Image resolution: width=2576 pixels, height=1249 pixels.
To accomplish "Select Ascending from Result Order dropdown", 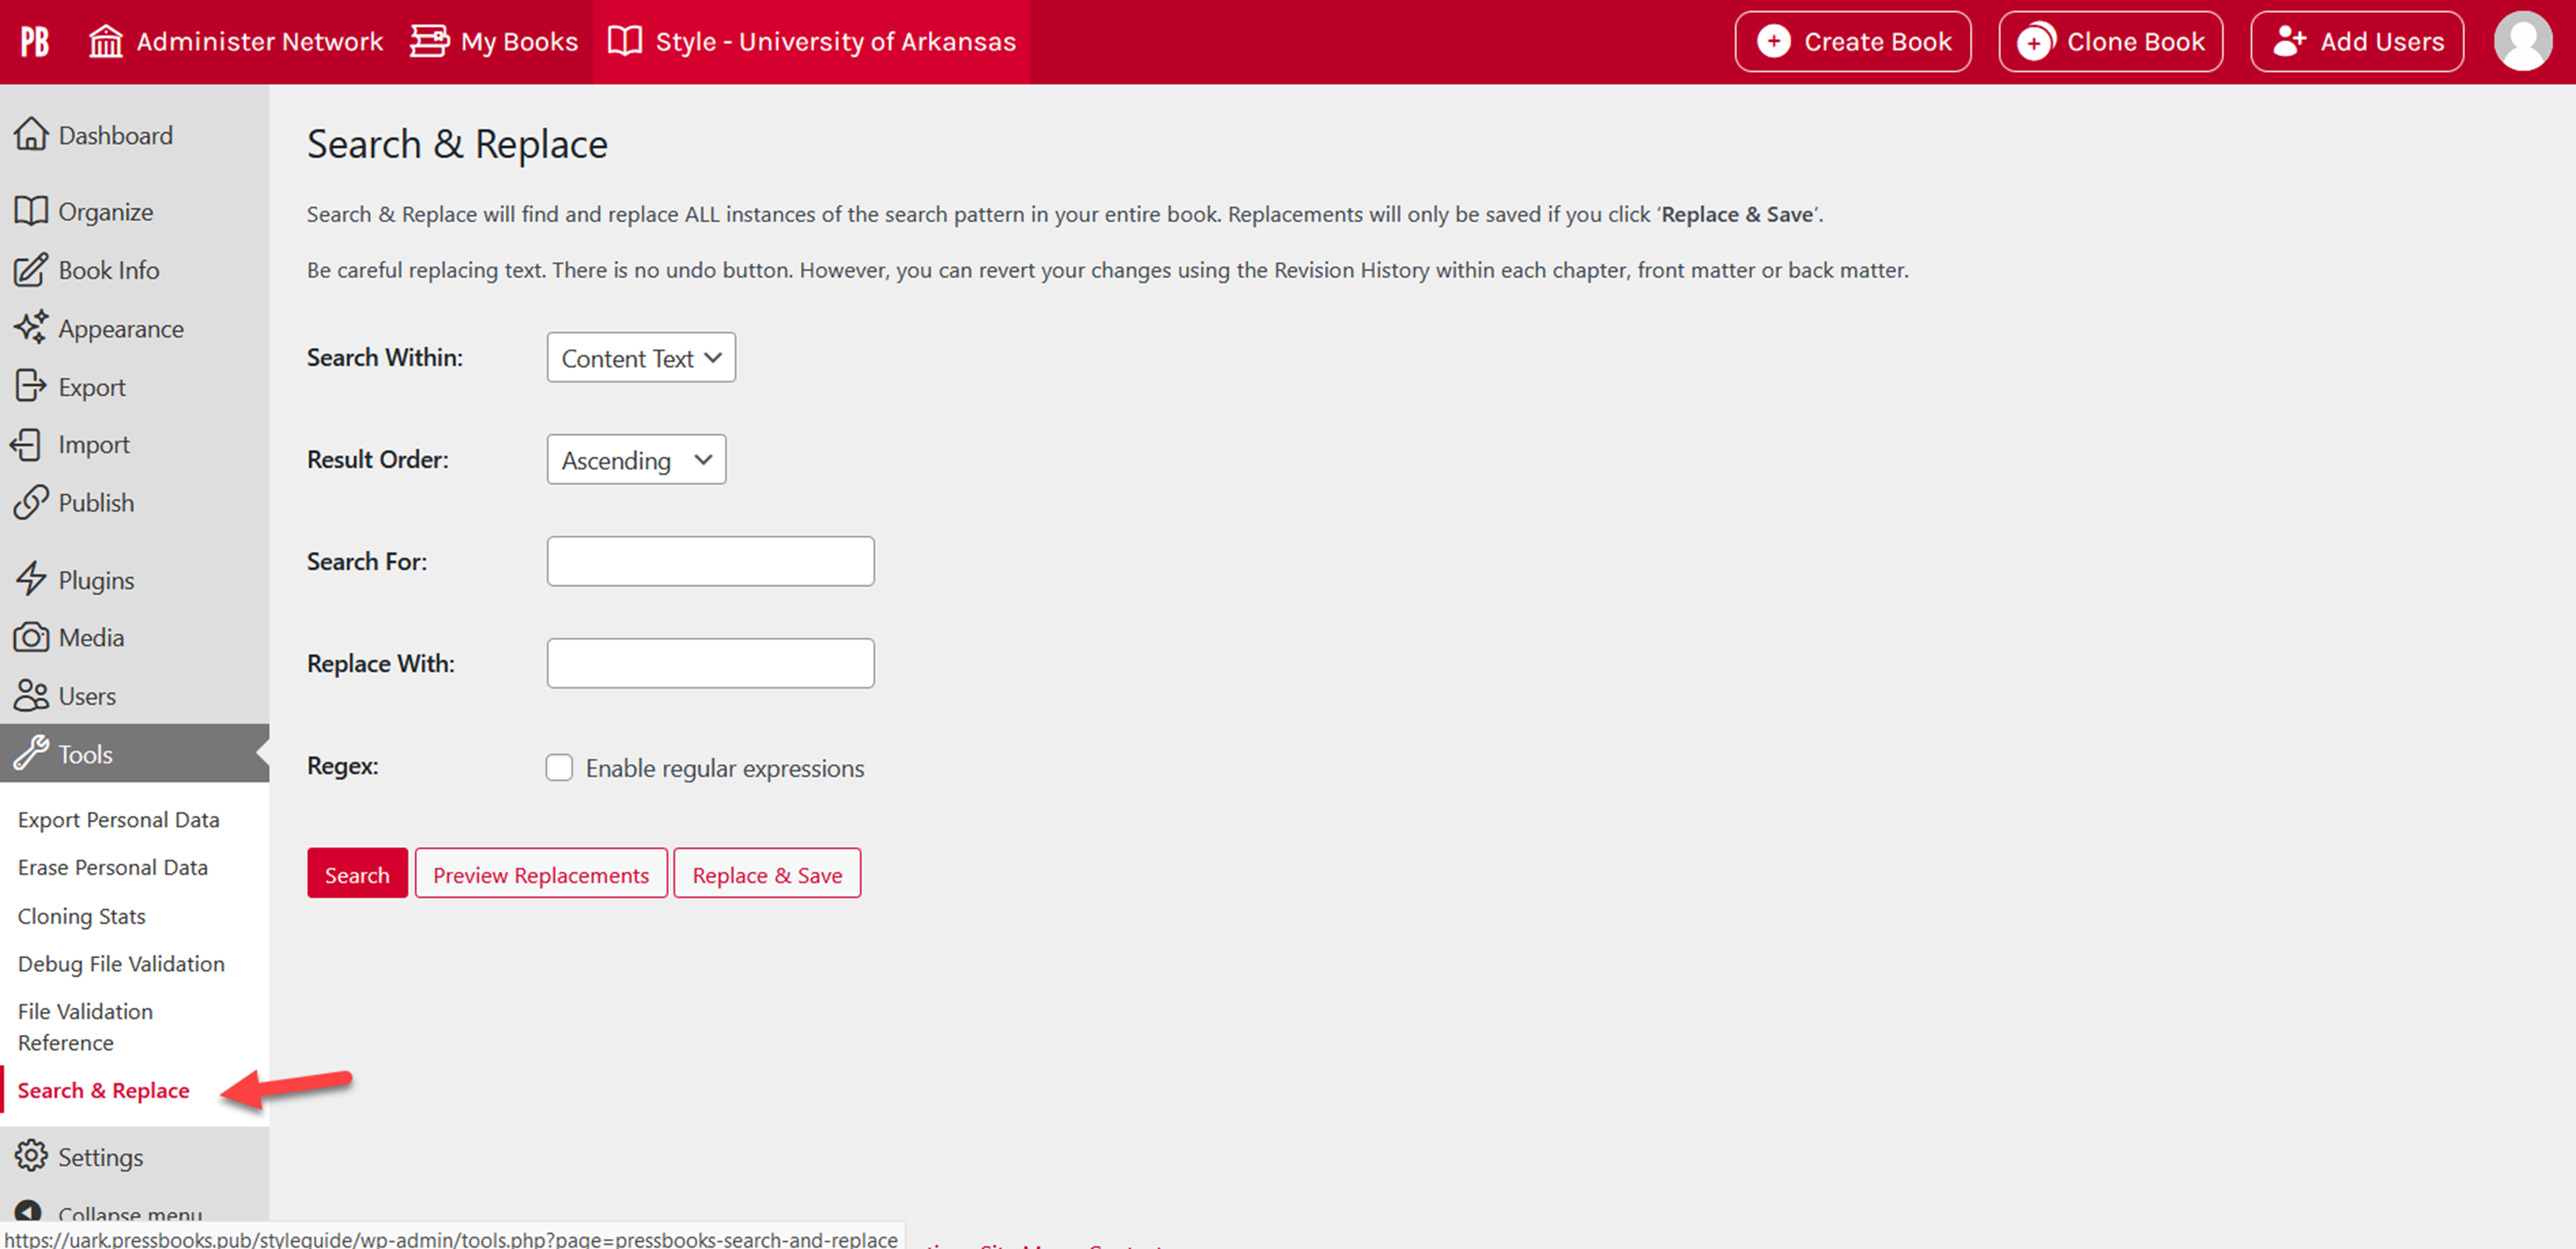I will click(636, 460).
